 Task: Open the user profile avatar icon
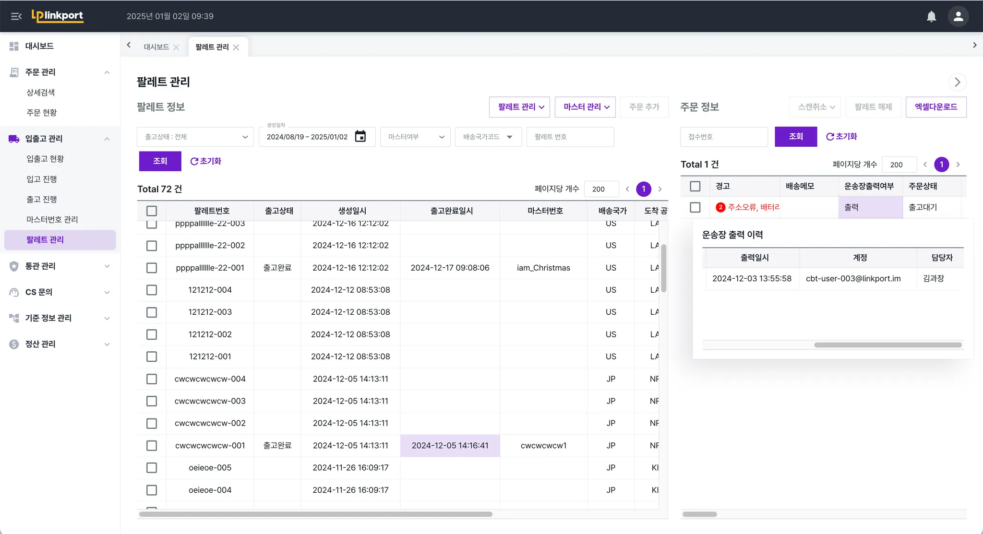(x=958, y=16)
